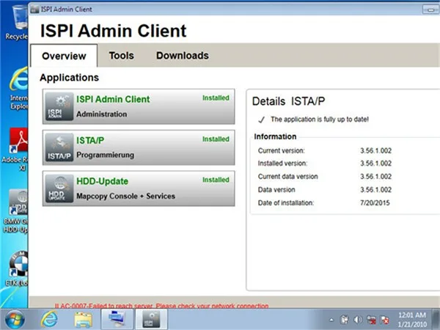Select the ISPI Admin Client application title
The width and height of the screenshot is (440, 330).
pos(113,99)
